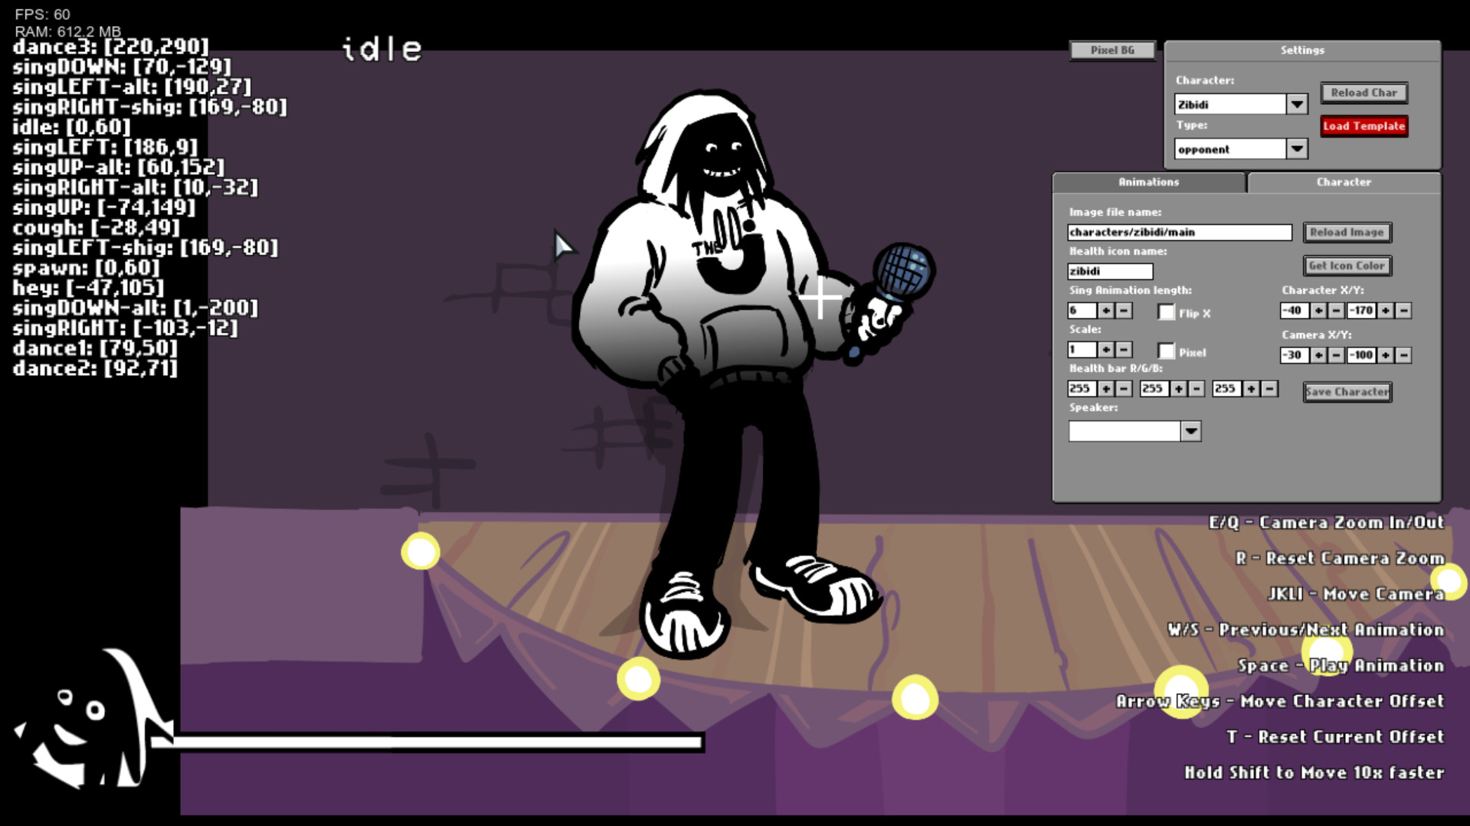Click the 'idle' animation name label at top

coord(381,50)
